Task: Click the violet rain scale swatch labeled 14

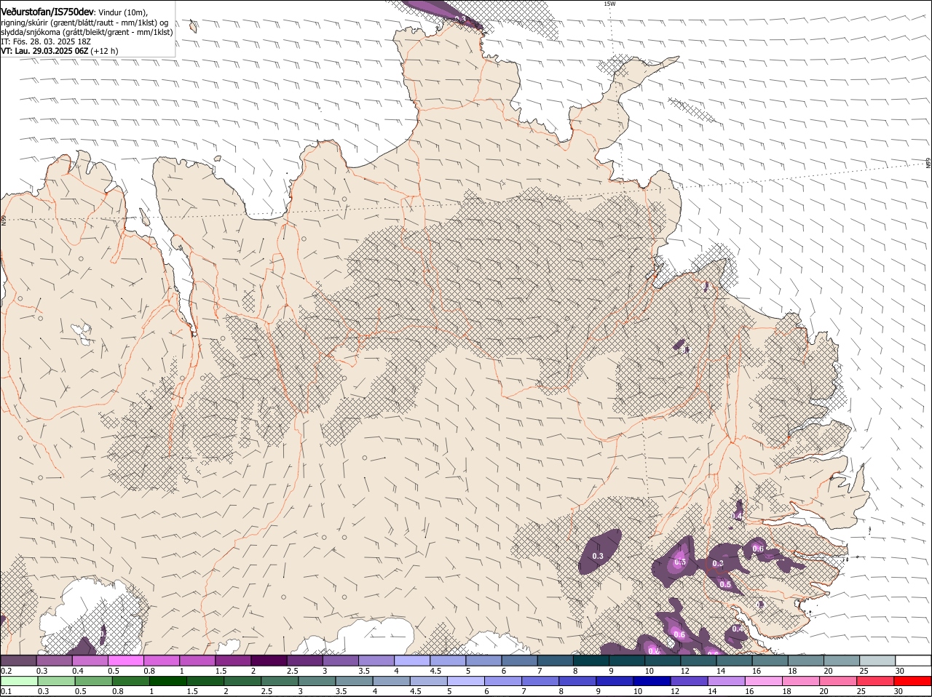Action: 726,681
